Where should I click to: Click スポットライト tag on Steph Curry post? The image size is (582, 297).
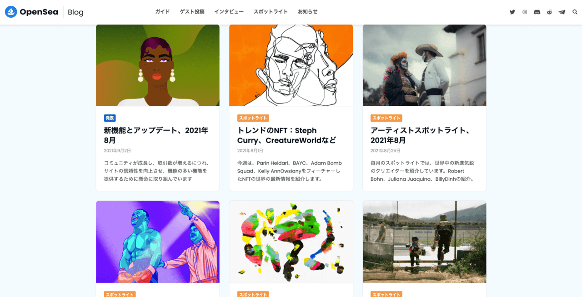click(253, 118)
